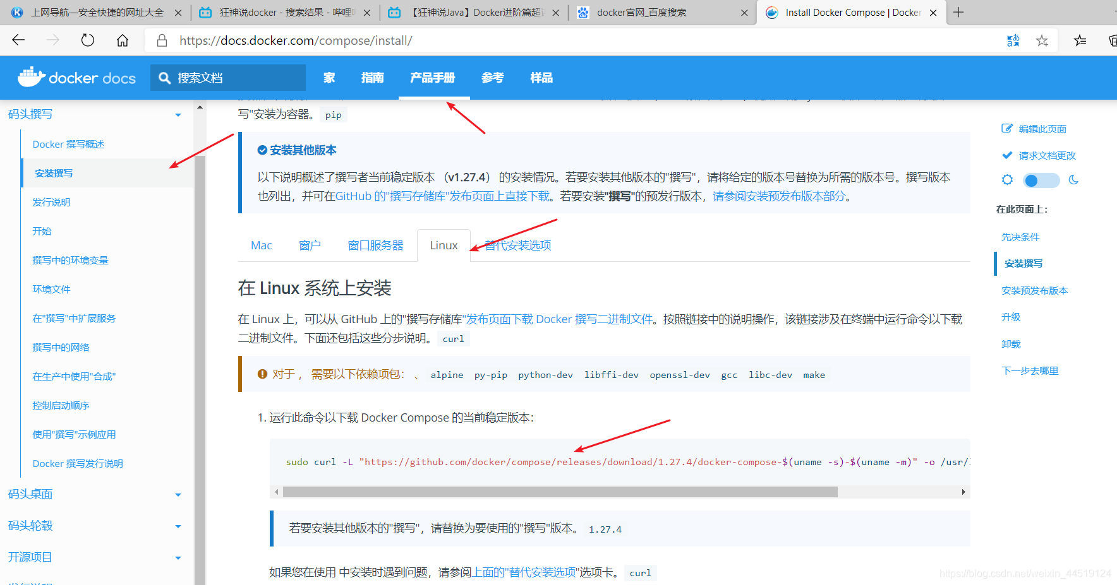Jump to 下一步去哪里 section
Image resolution: width=1117 pixels, height=585 pixels.
tap(1030, 371)
